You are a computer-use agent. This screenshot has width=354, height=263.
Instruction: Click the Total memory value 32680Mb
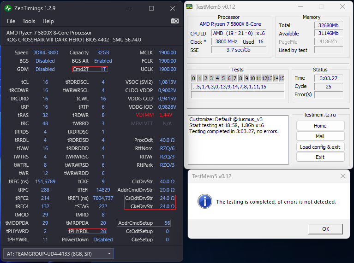point(329,25)
